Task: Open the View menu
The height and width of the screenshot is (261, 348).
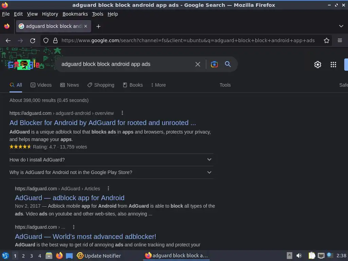Action: pos(32,14)
